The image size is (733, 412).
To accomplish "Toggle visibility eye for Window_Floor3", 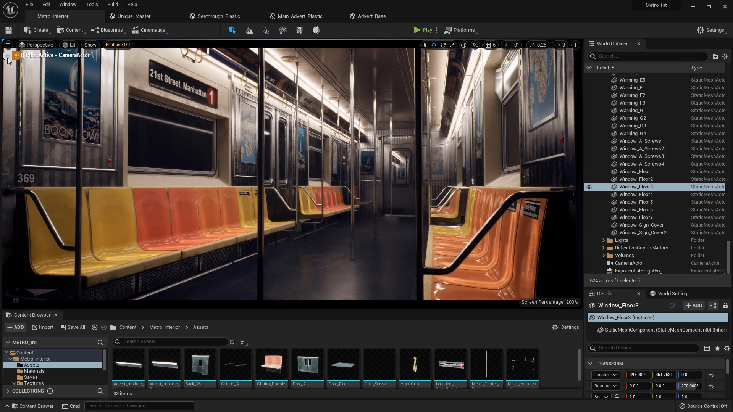I will [x=589, y=187].
